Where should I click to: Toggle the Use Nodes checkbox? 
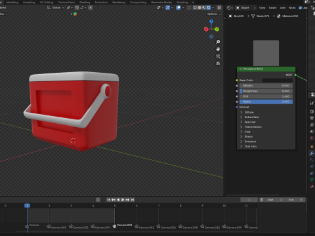point(300,8)
